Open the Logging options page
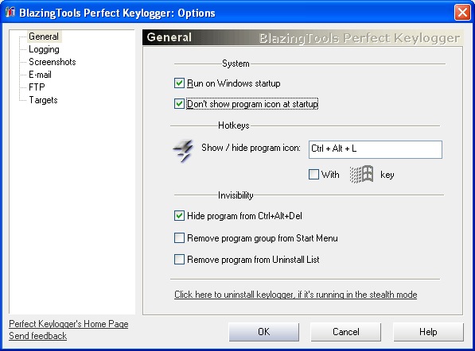475x351 pixels. pos(44,49)
